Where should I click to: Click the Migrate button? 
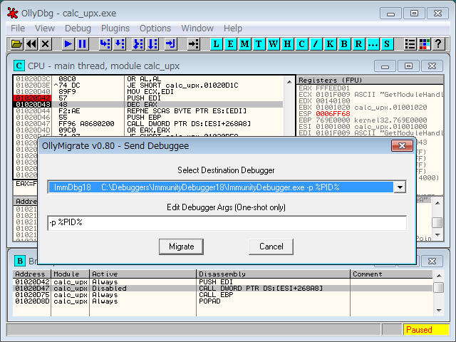pos(181,247)
